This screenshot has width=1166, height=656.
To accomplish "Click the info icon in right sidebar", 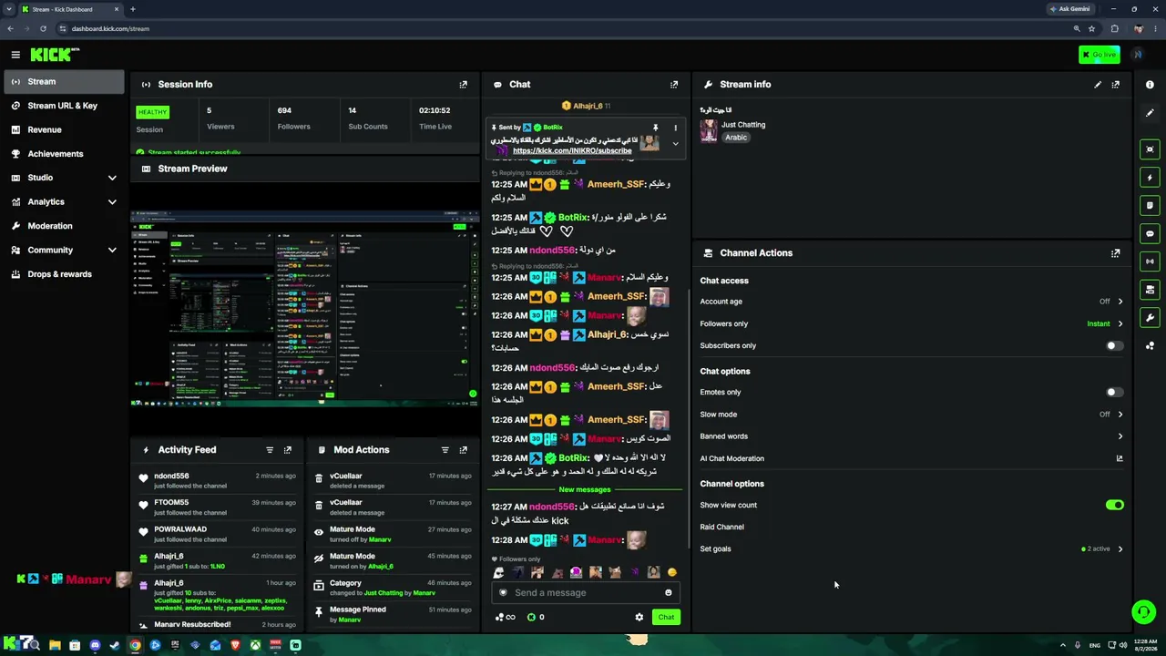I will point(1150,85).
